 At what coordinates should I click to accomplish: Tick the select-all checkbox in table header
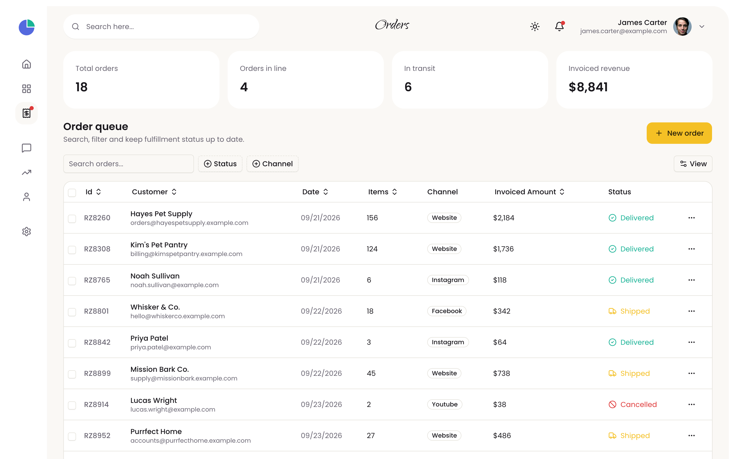pyautogui.click(x=72, y=193)
